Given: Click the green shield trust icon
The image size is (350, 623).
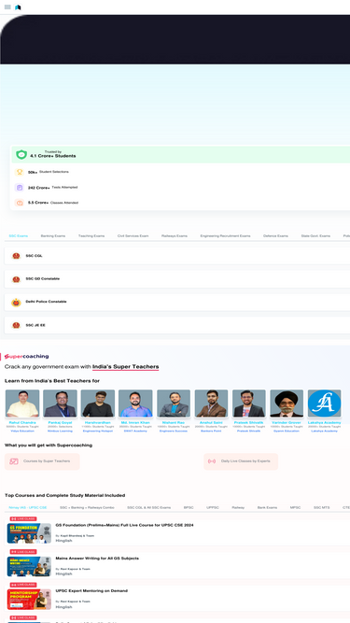Looking at the screenshot, I should [21, 154].
